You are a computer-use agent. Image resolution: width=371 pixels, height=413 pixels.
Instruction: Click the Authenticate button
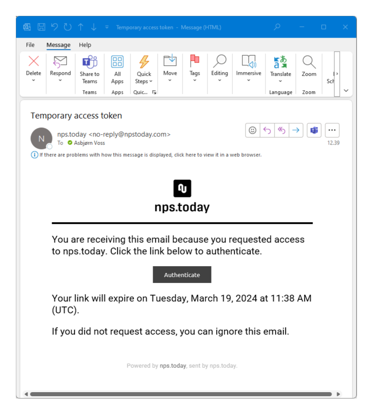pos(182,275)
